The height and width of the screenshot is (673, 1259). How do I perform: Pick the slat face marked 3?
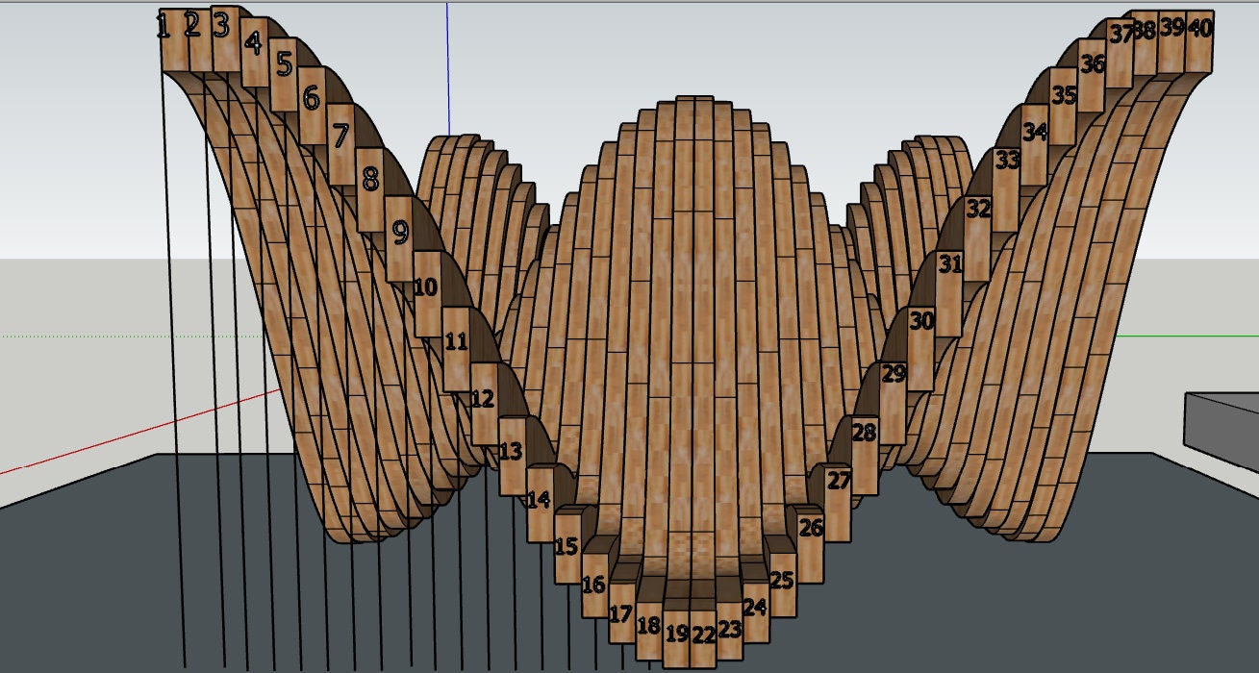[x=225, y=38]
